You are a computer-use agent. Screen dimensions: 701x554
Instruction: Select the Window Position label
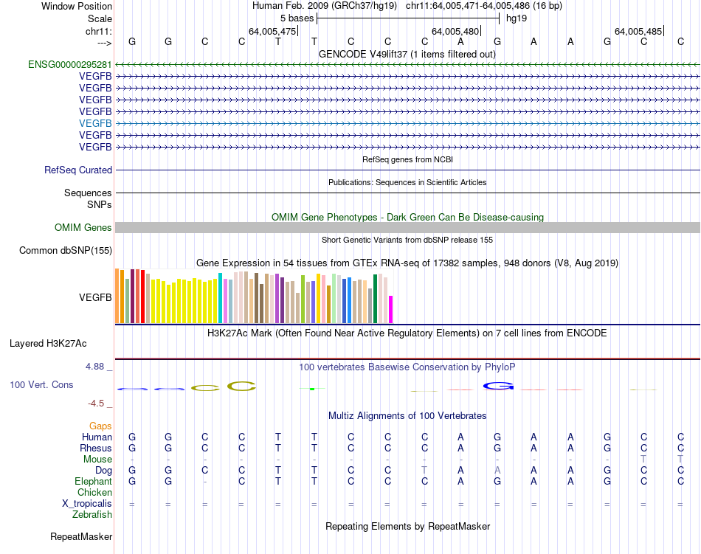[x=77, y=6]
